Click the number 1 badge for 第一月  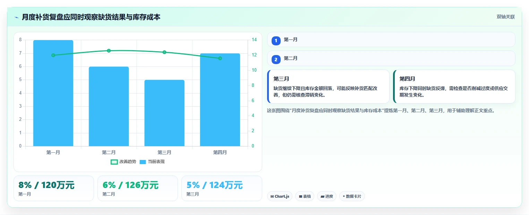point(276,41)
